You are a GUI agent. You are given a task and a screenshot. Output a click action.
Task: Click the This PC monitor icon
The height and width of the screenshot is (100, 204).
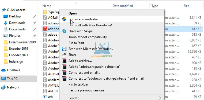point(3,79)
